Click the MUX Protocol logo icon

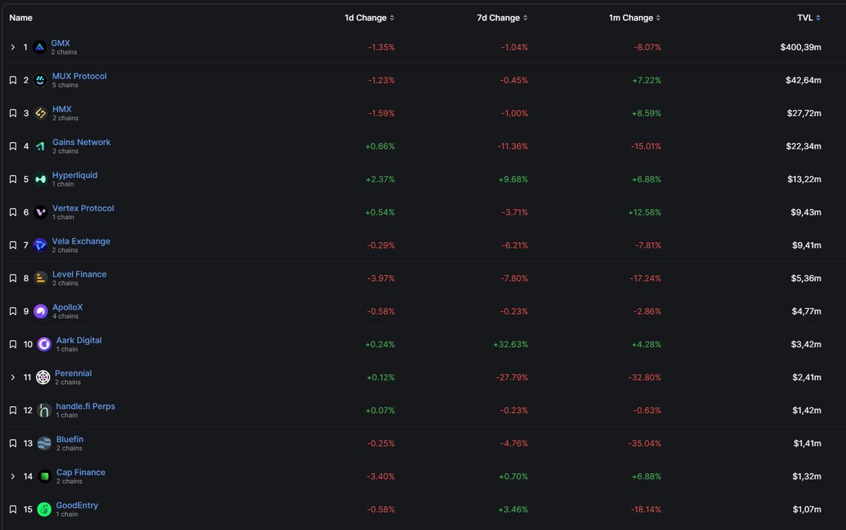[40, 80]
